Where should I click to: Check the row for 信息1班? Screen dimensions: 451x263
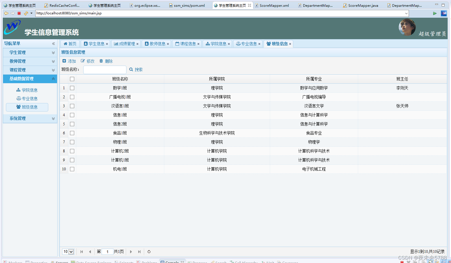72,115
